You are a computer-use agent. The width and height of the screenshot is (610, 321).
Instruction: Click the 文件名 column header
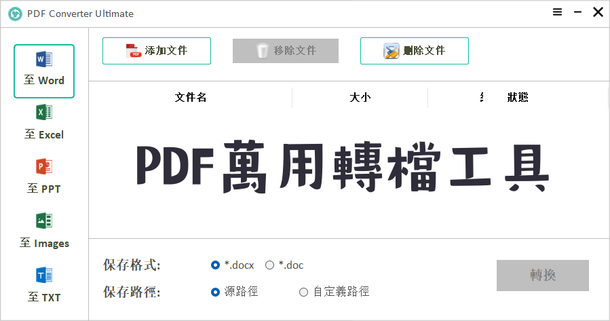(x=191, y=97)
